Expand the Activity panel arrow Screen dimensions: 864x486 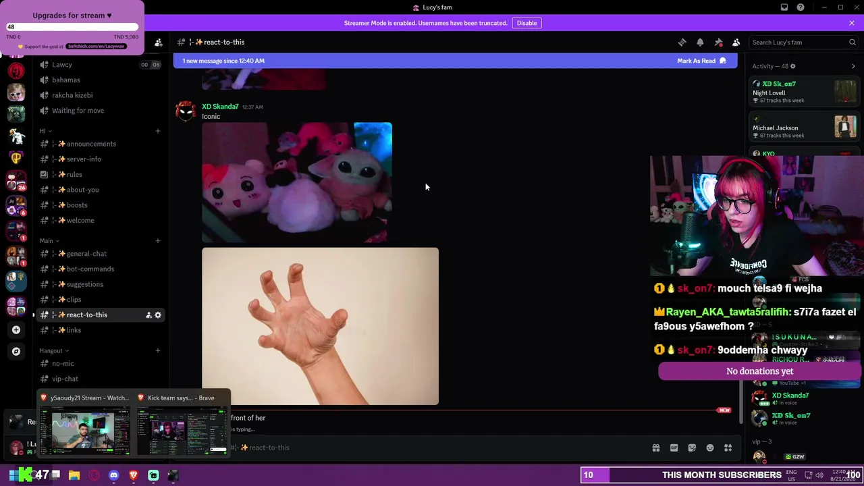853,66
